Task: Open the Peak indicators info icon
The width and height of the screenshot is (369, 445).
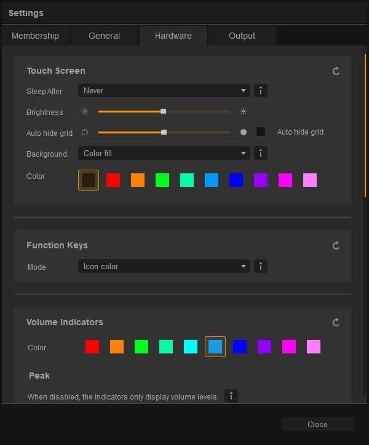Action: (x=231, y=396)
